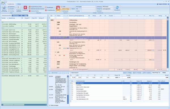
Task: Open Positionen bearbeiten tool
Action: [19, 9]
